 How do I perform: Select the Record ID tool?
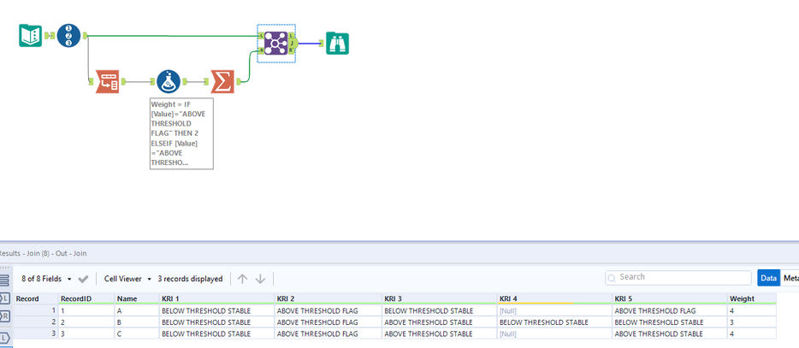point(68,35)
